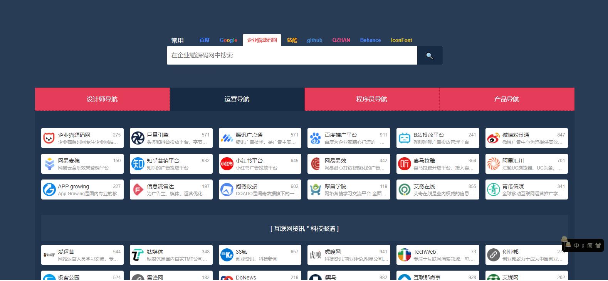
Task: Open the 巨量引擎 title link
Action: coord(158,135)
